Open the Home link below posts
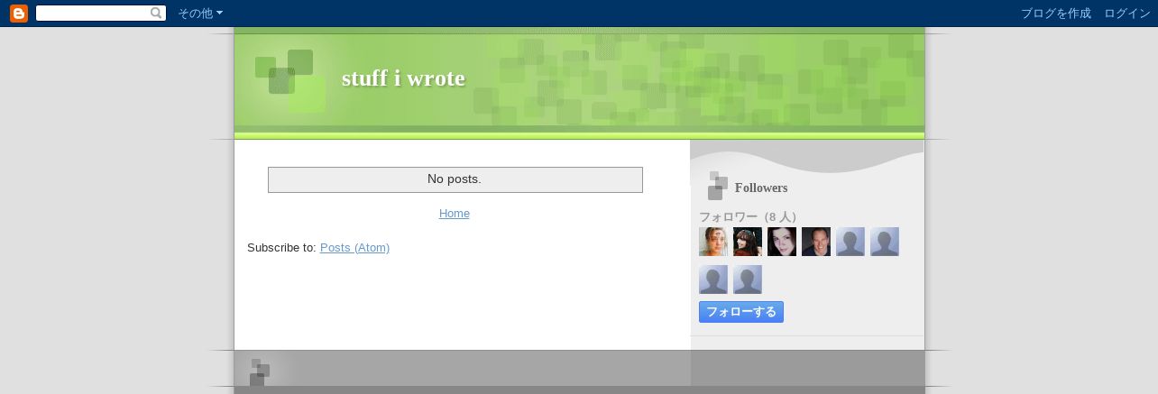Viewport: 1158px width, 394px height. [454, 214]
